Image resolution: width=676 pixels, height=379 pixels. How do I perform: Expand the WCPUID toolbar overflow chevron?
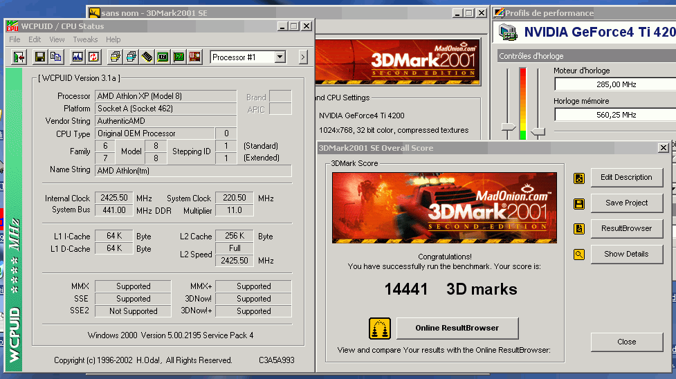(x=303, y=57)
